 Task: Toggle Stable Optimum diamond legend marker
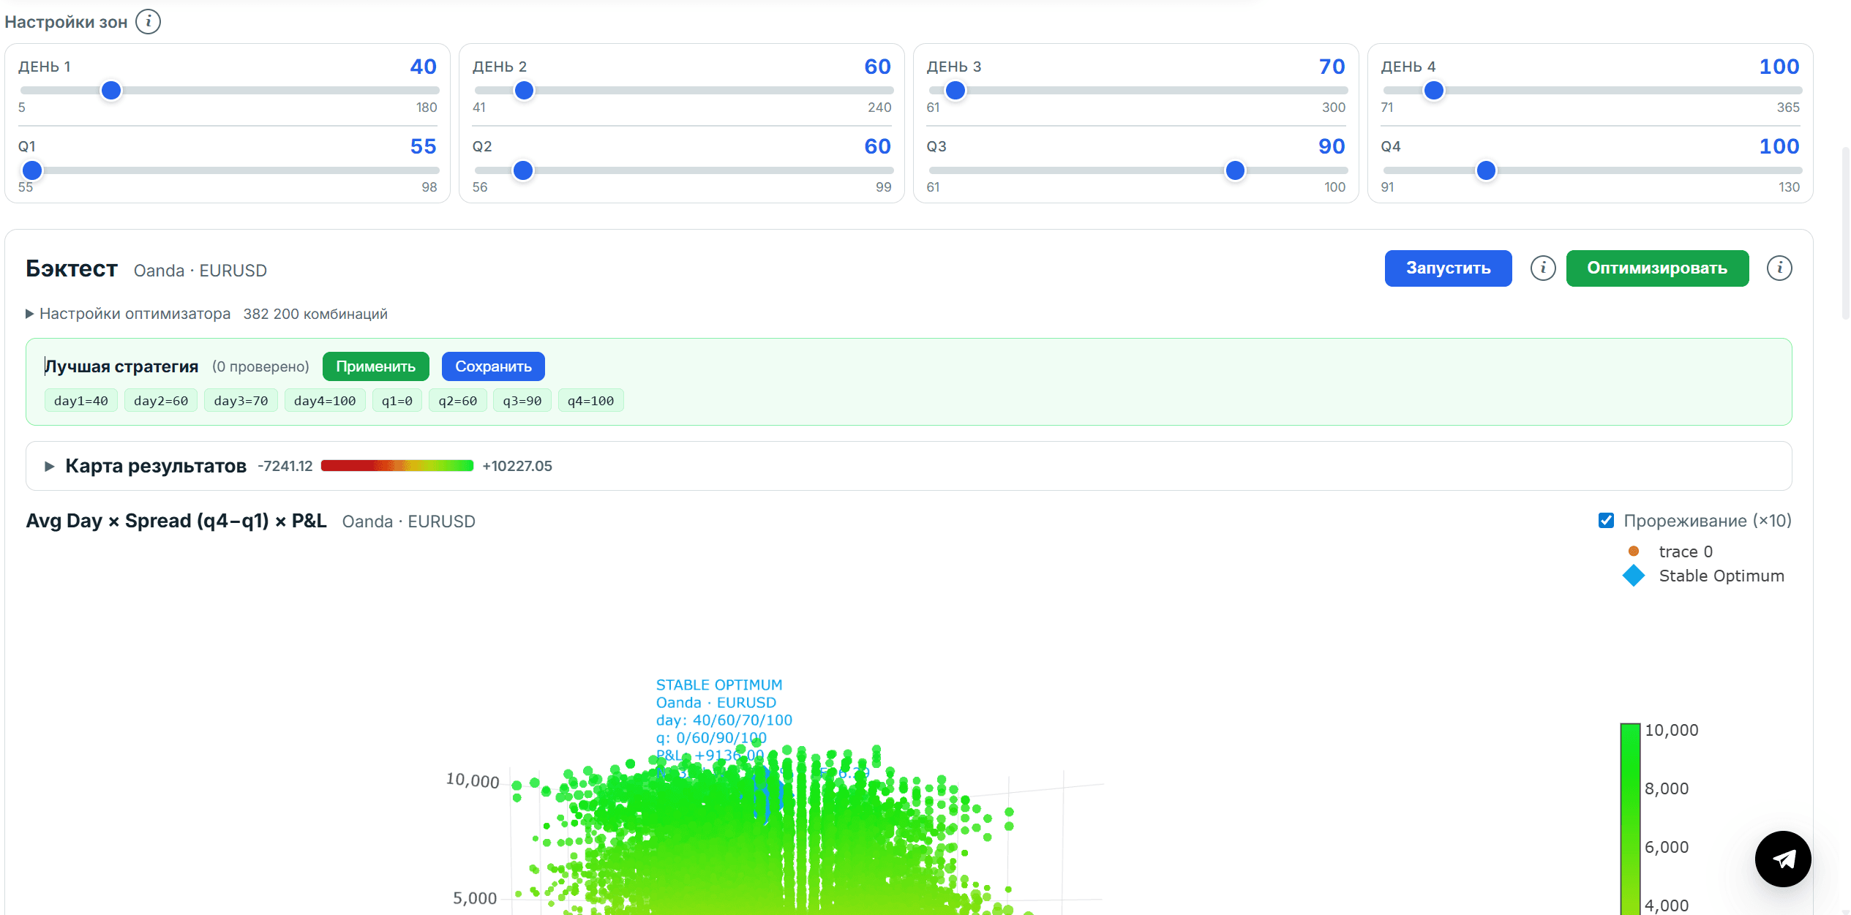(1634, 576)
